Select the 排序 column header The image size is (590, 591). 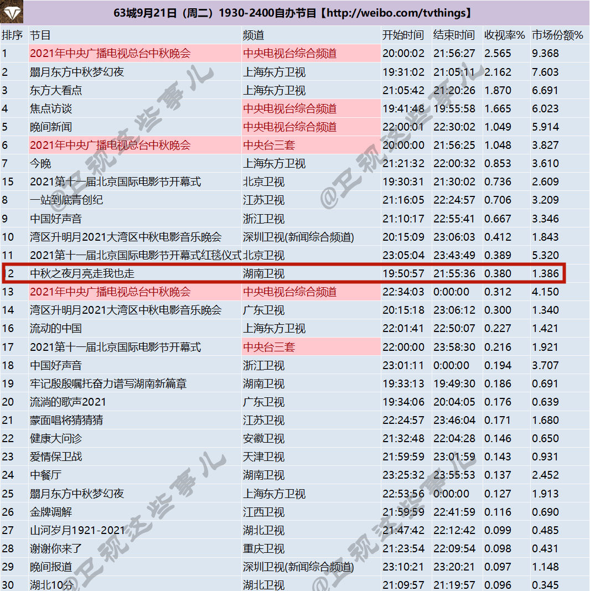click(x=13, y=34)
